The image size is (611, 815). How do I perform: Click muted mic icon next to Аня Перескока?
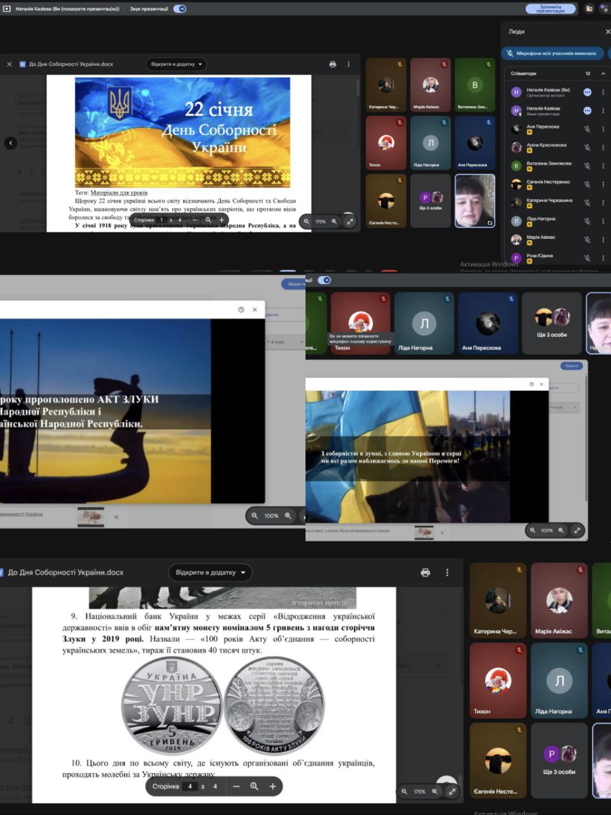tap(587, 129)
